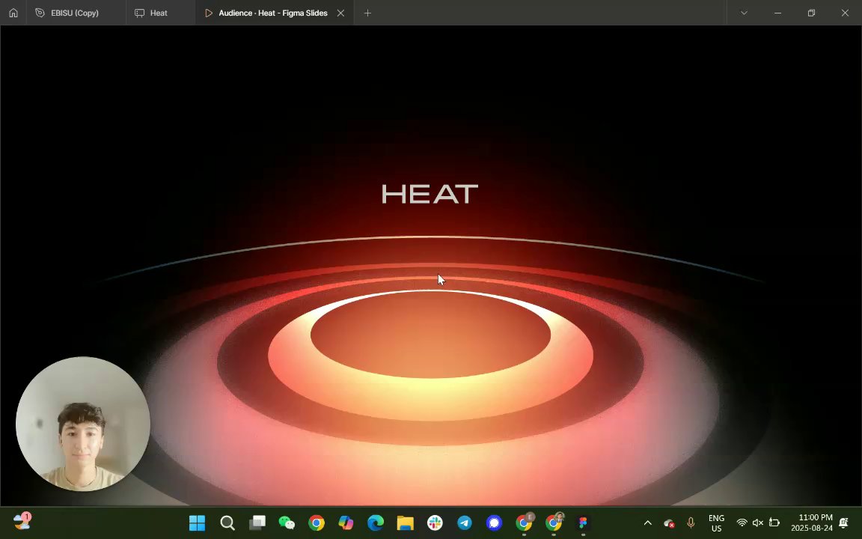The width and height of the screenshot is (862, 539).
Task: Open Wi-Fi network quick settings
Action: (x=742, y=523)
